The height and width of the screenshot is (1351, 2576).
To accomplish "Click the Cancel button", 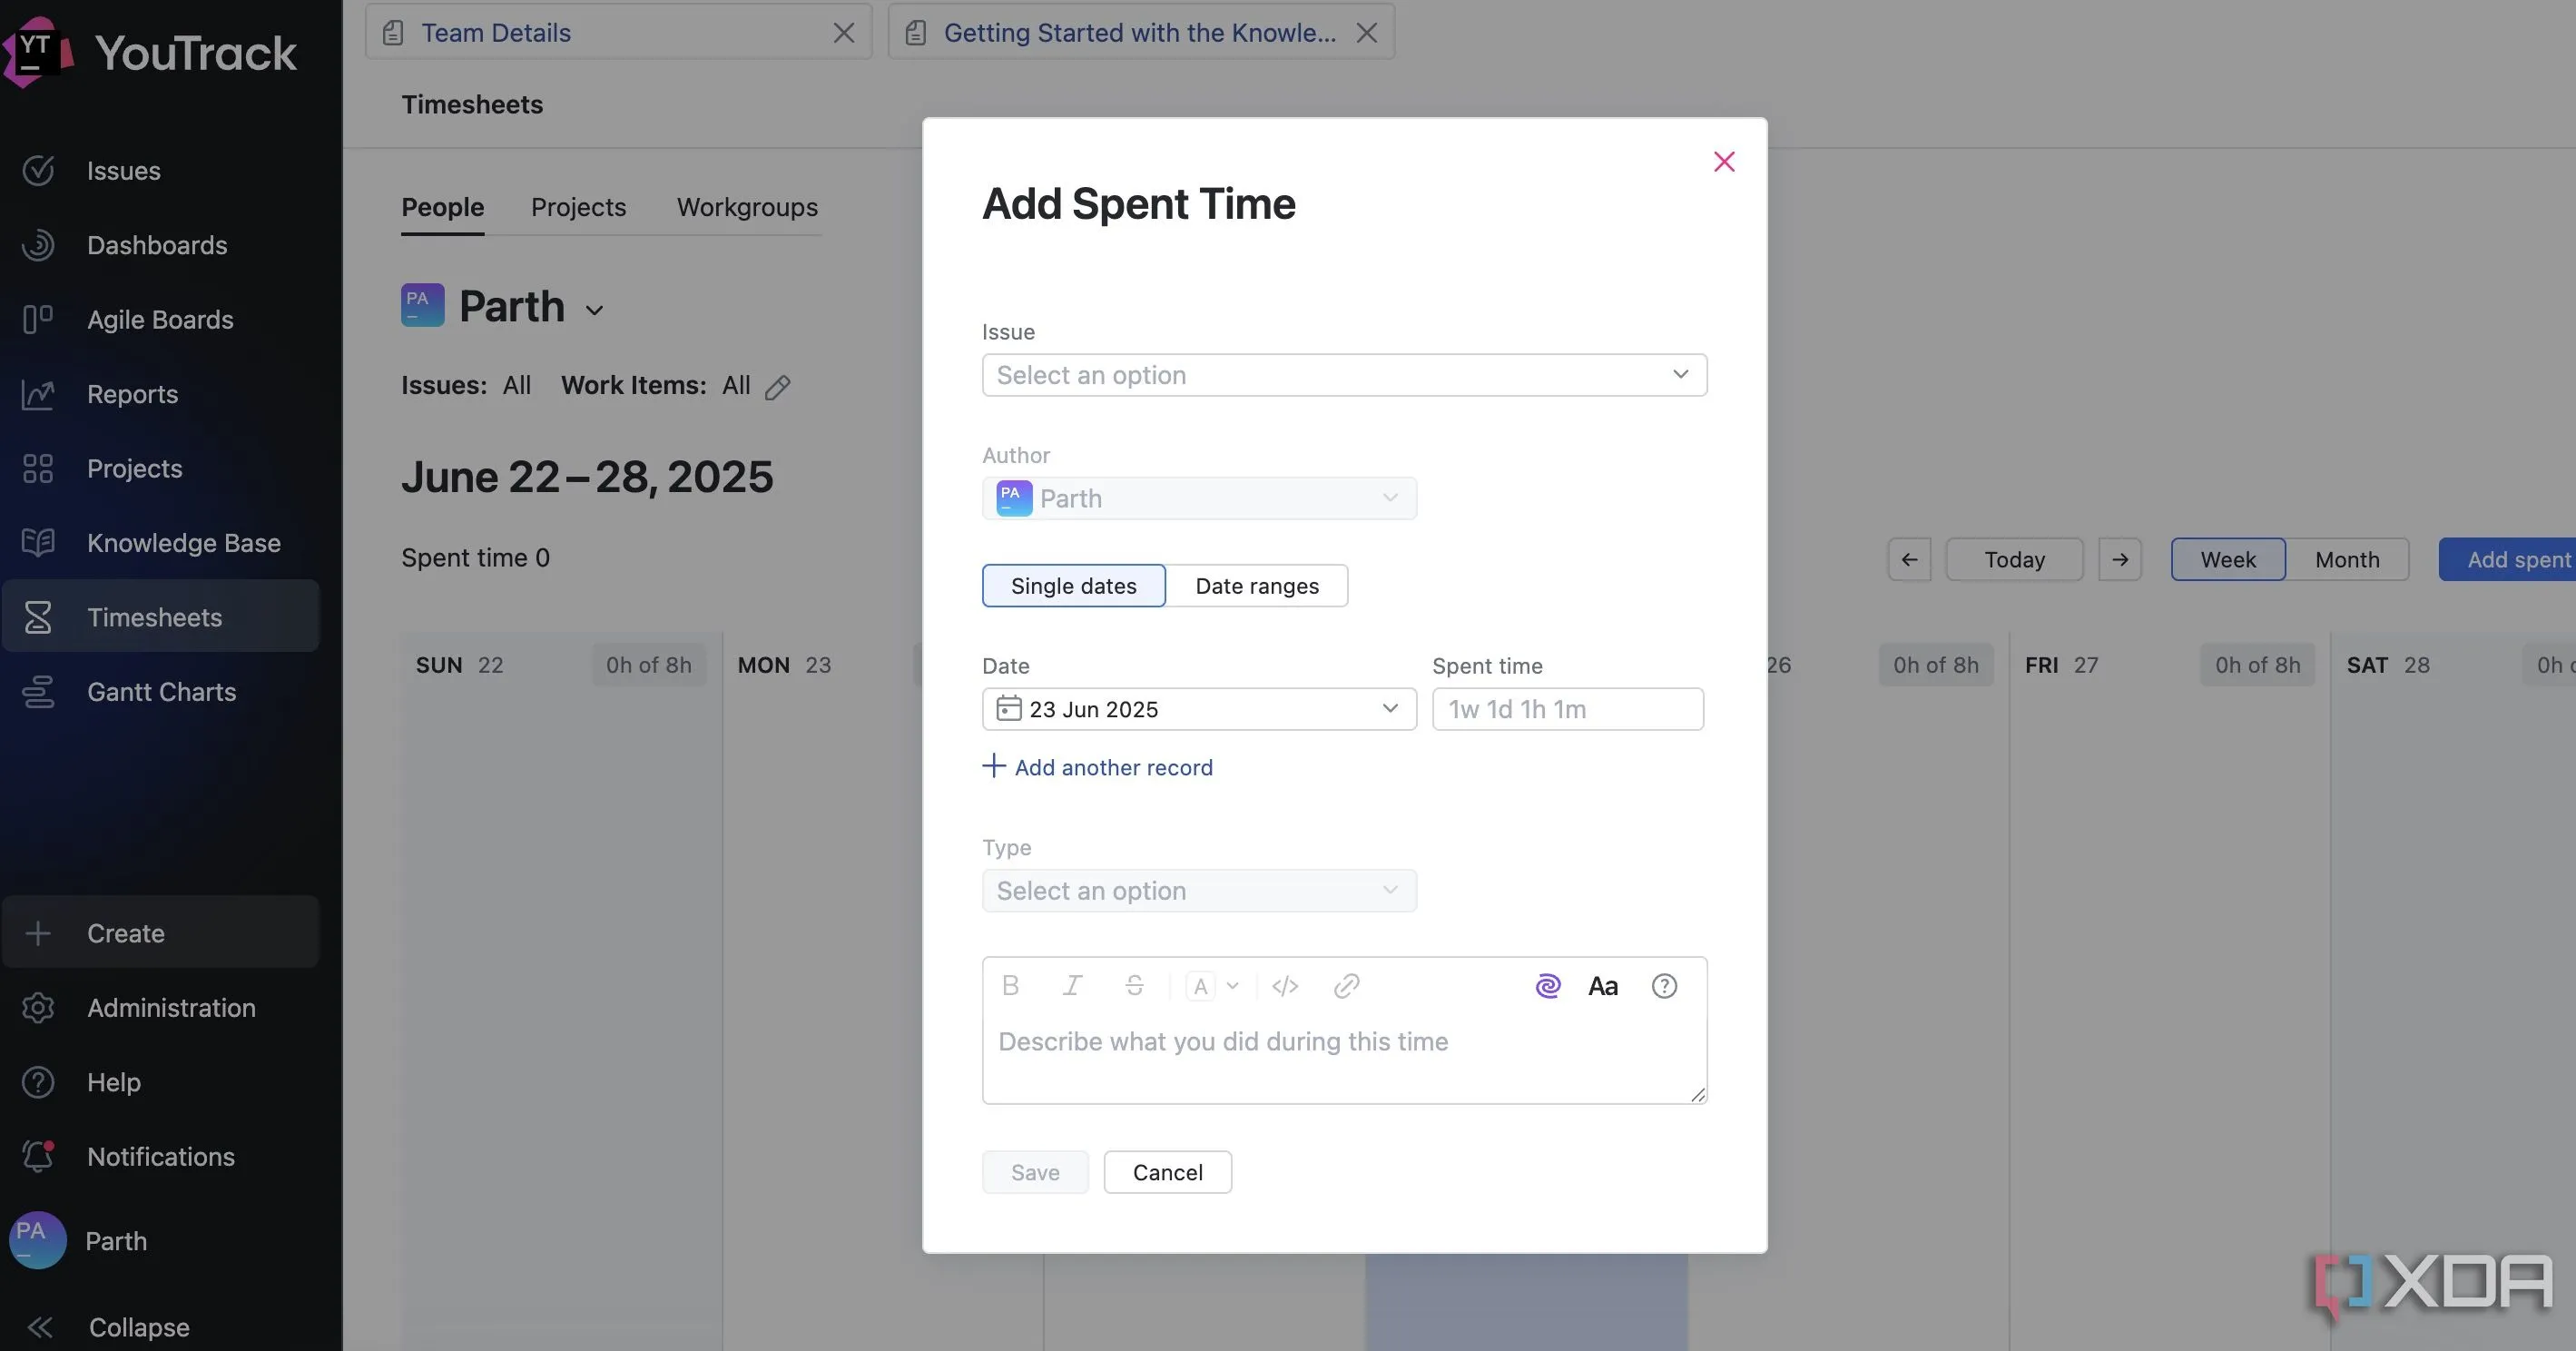I will [1167, 1172].
